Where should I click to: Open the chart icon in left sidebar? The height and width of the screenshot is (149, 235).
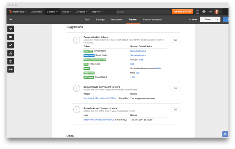pos(10,53)
